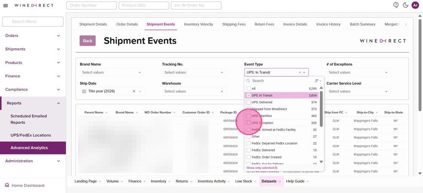
Task: Open the hamburger navigation menu
Action: 5,5
